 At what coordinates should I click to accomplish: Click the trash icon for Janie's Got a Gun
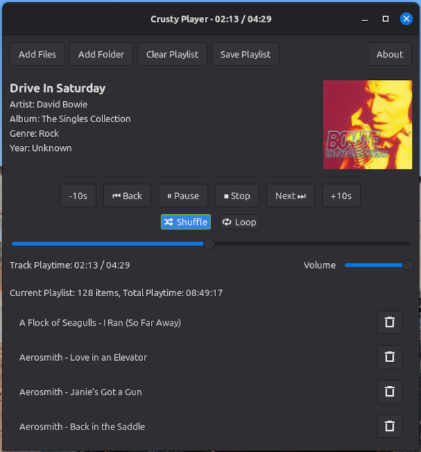389,392
